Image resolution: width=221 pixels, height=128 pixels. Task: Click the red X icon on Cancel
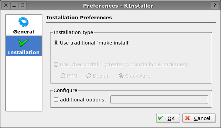[x=187, y=118]
